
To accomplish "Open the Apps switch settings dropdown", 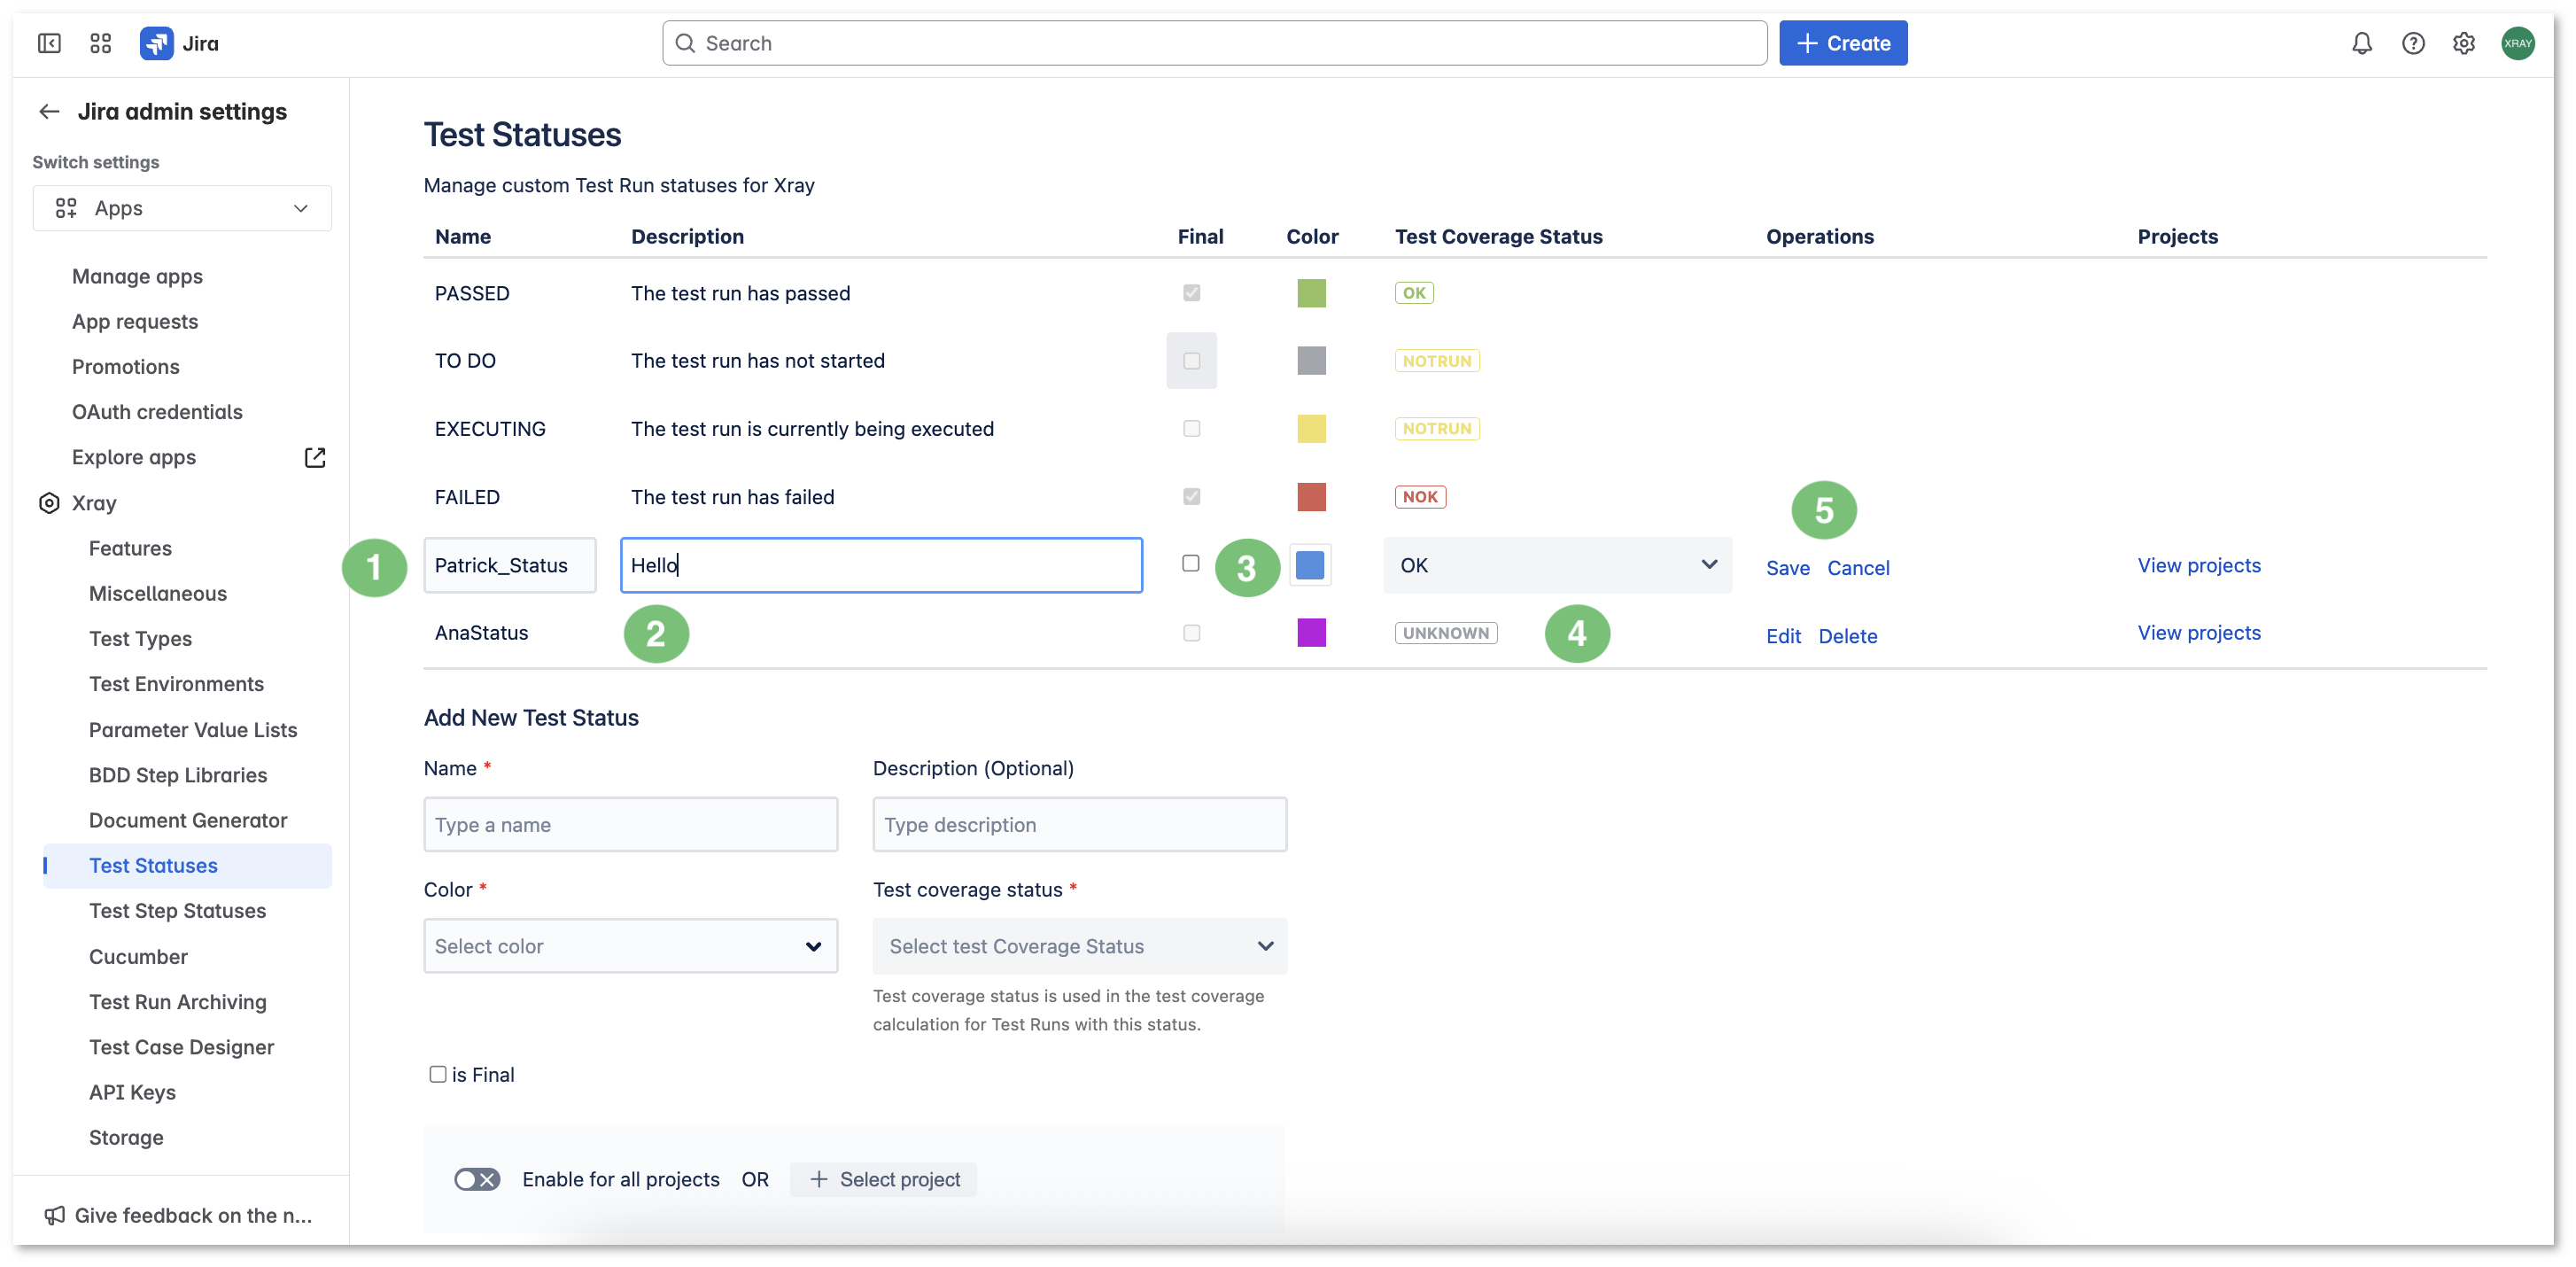I will tap(182, 208).
